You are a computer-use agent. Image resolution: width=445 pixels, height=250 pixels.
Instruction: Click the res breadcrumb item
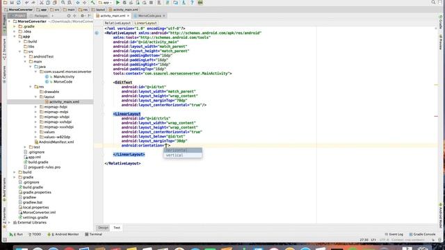pyautogui.click(x=83, y=10)
